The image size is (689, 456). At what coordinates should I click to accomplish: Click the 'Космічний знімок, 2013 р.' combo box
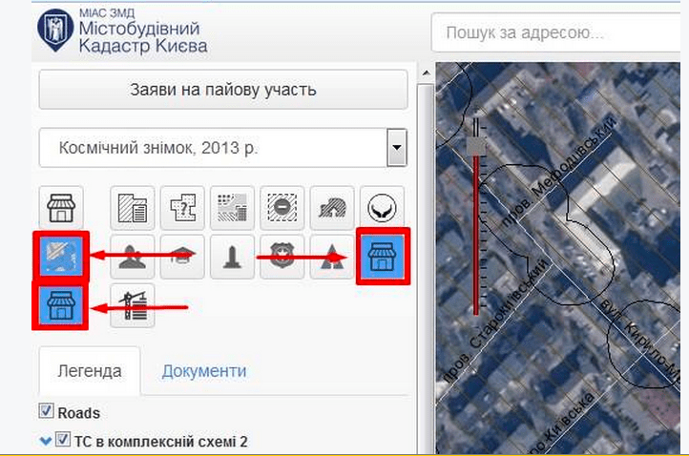pos(222,148)
